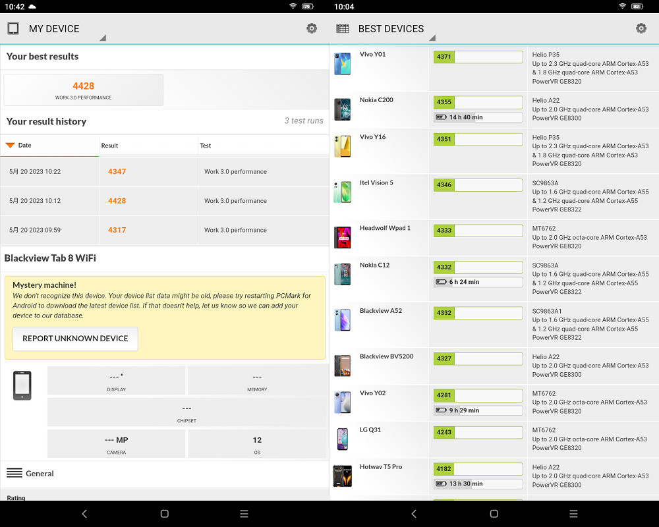Expand the BEST DEVICES dropdown menu
The height and width of the screenshot is (527, 659).
pos(432,38)
